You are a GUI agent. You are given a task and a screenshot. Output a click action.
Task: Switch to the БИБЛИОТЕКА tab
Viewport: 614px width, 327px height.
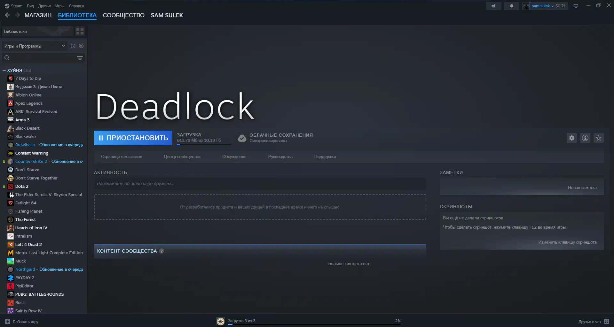pos(77,15)
